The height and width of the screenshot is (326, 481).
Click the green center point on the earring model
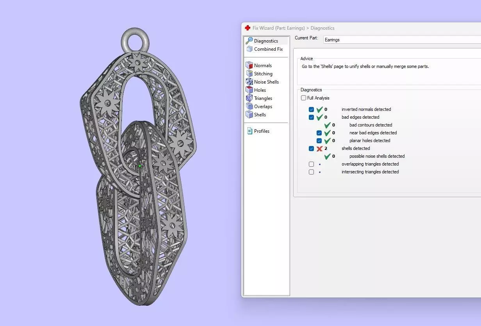(x=140, y=166)
